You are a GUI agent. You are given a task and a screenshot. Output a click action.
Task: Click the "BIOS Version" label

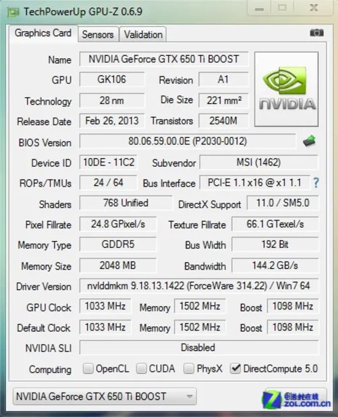[45, 143]
